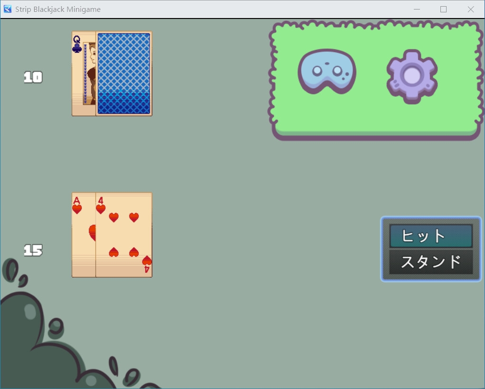Select the Four of Hearts card
The width and height of the screenshot is (485, 389).
coord(123,235)
